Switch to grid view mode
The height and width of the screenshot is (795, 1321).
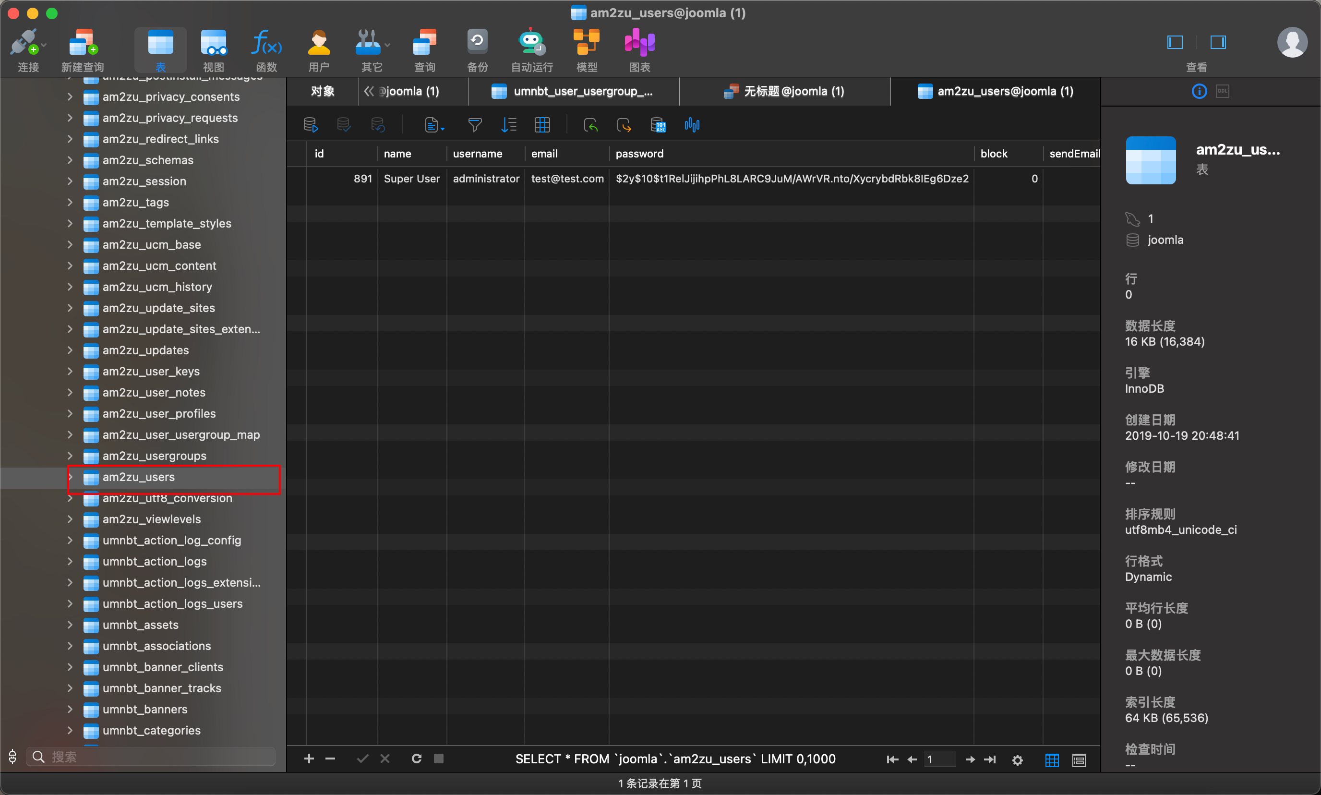1052,760
